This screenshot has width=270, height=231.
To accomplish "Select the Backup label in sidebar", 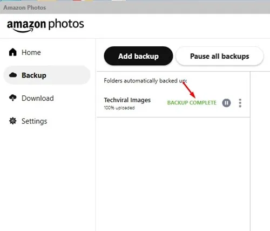I will click(x=34, y=75).
